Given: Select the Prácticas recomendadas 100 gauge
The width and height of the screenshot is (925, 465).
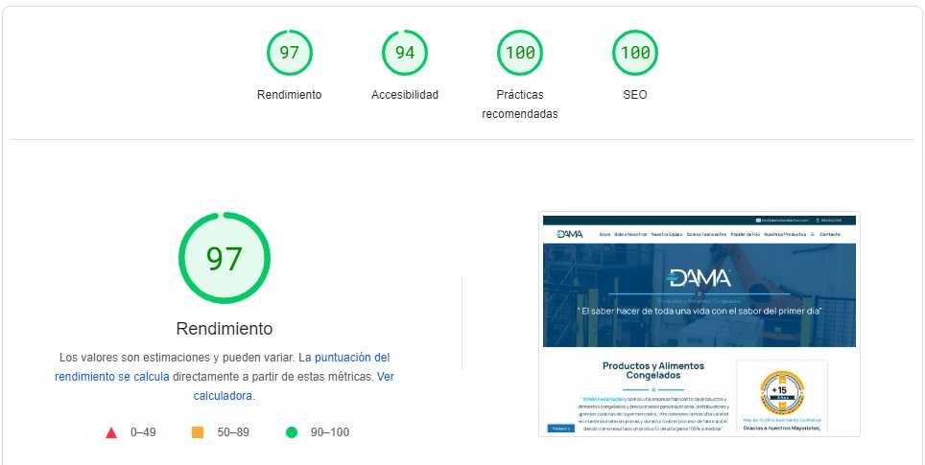Looking at the screenshot, I should (519, 53).
